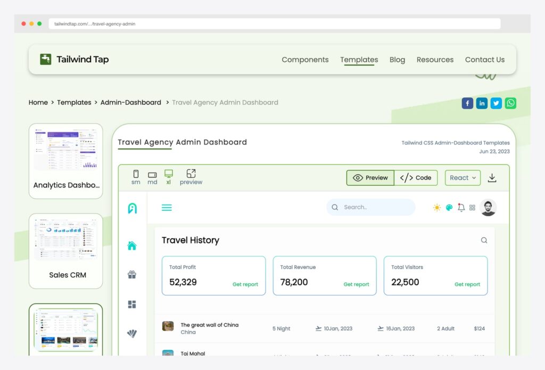Click the 78,200 Total Revenue value

click(294, 282)
